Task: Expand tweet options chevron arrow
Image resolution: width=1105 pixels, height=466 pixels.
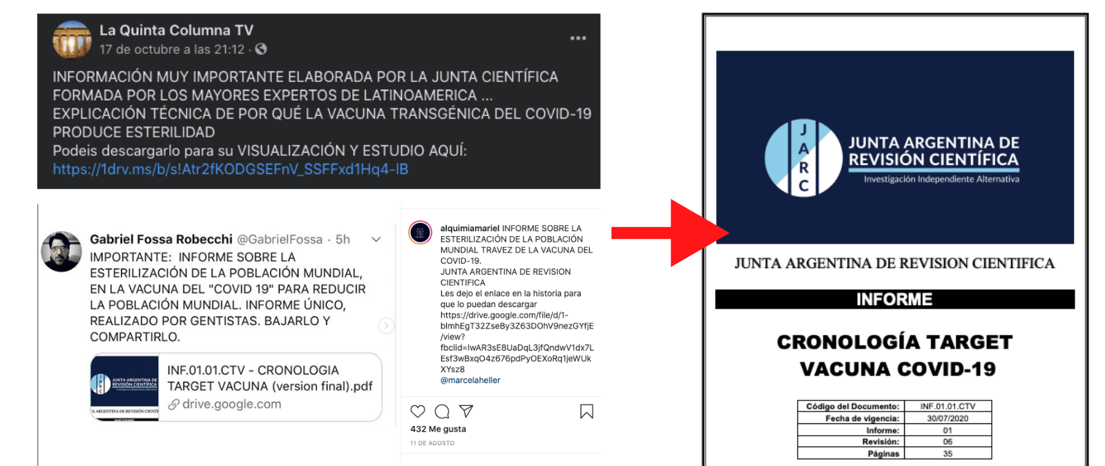Action: coord(376,240)
